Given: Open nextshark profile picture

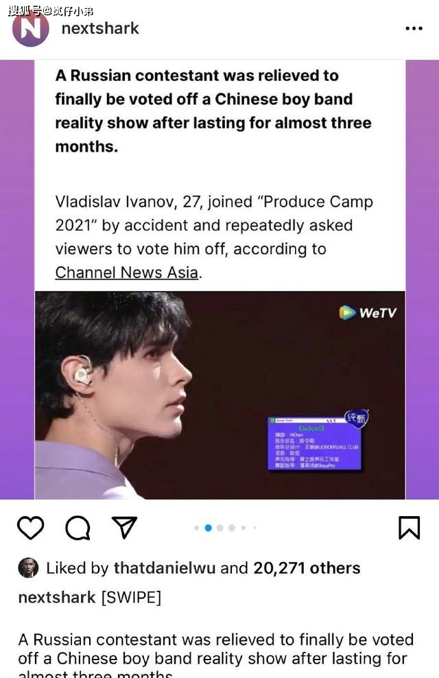Looking at the screenshot, I should tap(30, 29).
